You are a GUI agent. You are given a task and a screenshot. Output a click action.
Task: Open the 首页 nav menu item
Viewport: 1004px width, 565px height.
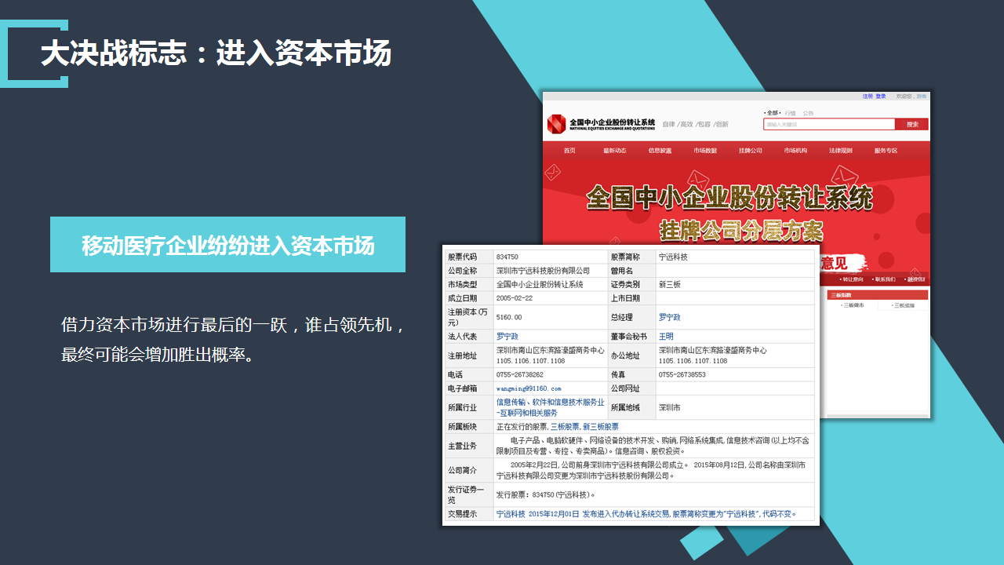click(x=569, y=151)
